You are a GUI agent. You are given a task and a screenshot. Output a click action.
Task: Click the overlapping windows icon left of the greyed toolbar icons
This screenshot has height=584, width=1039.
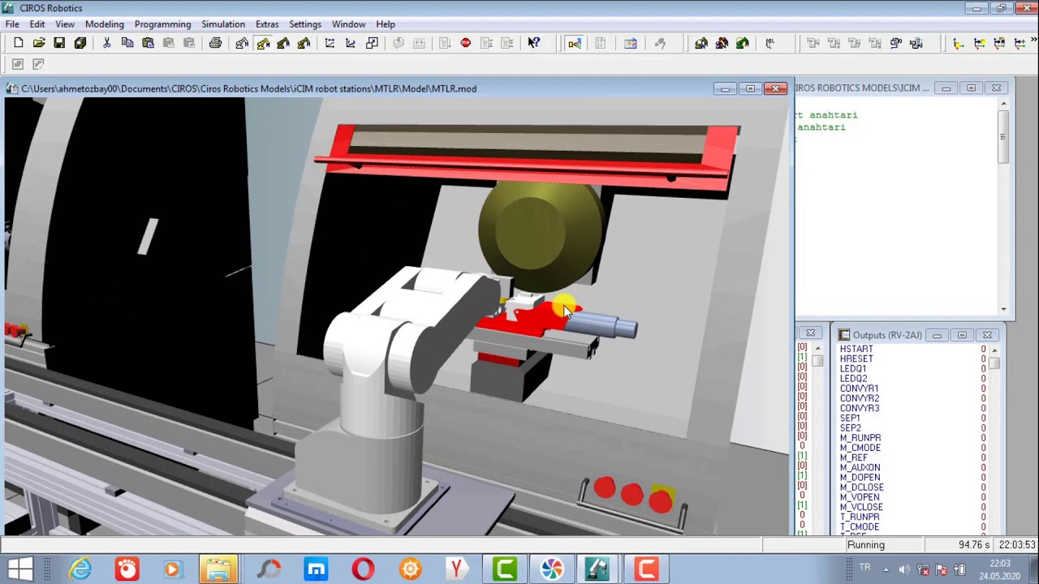point(372,43)
